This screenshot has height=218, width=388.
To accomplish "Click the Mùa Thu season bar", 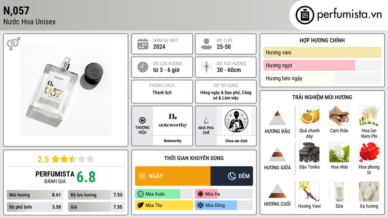I will [164, 205].
